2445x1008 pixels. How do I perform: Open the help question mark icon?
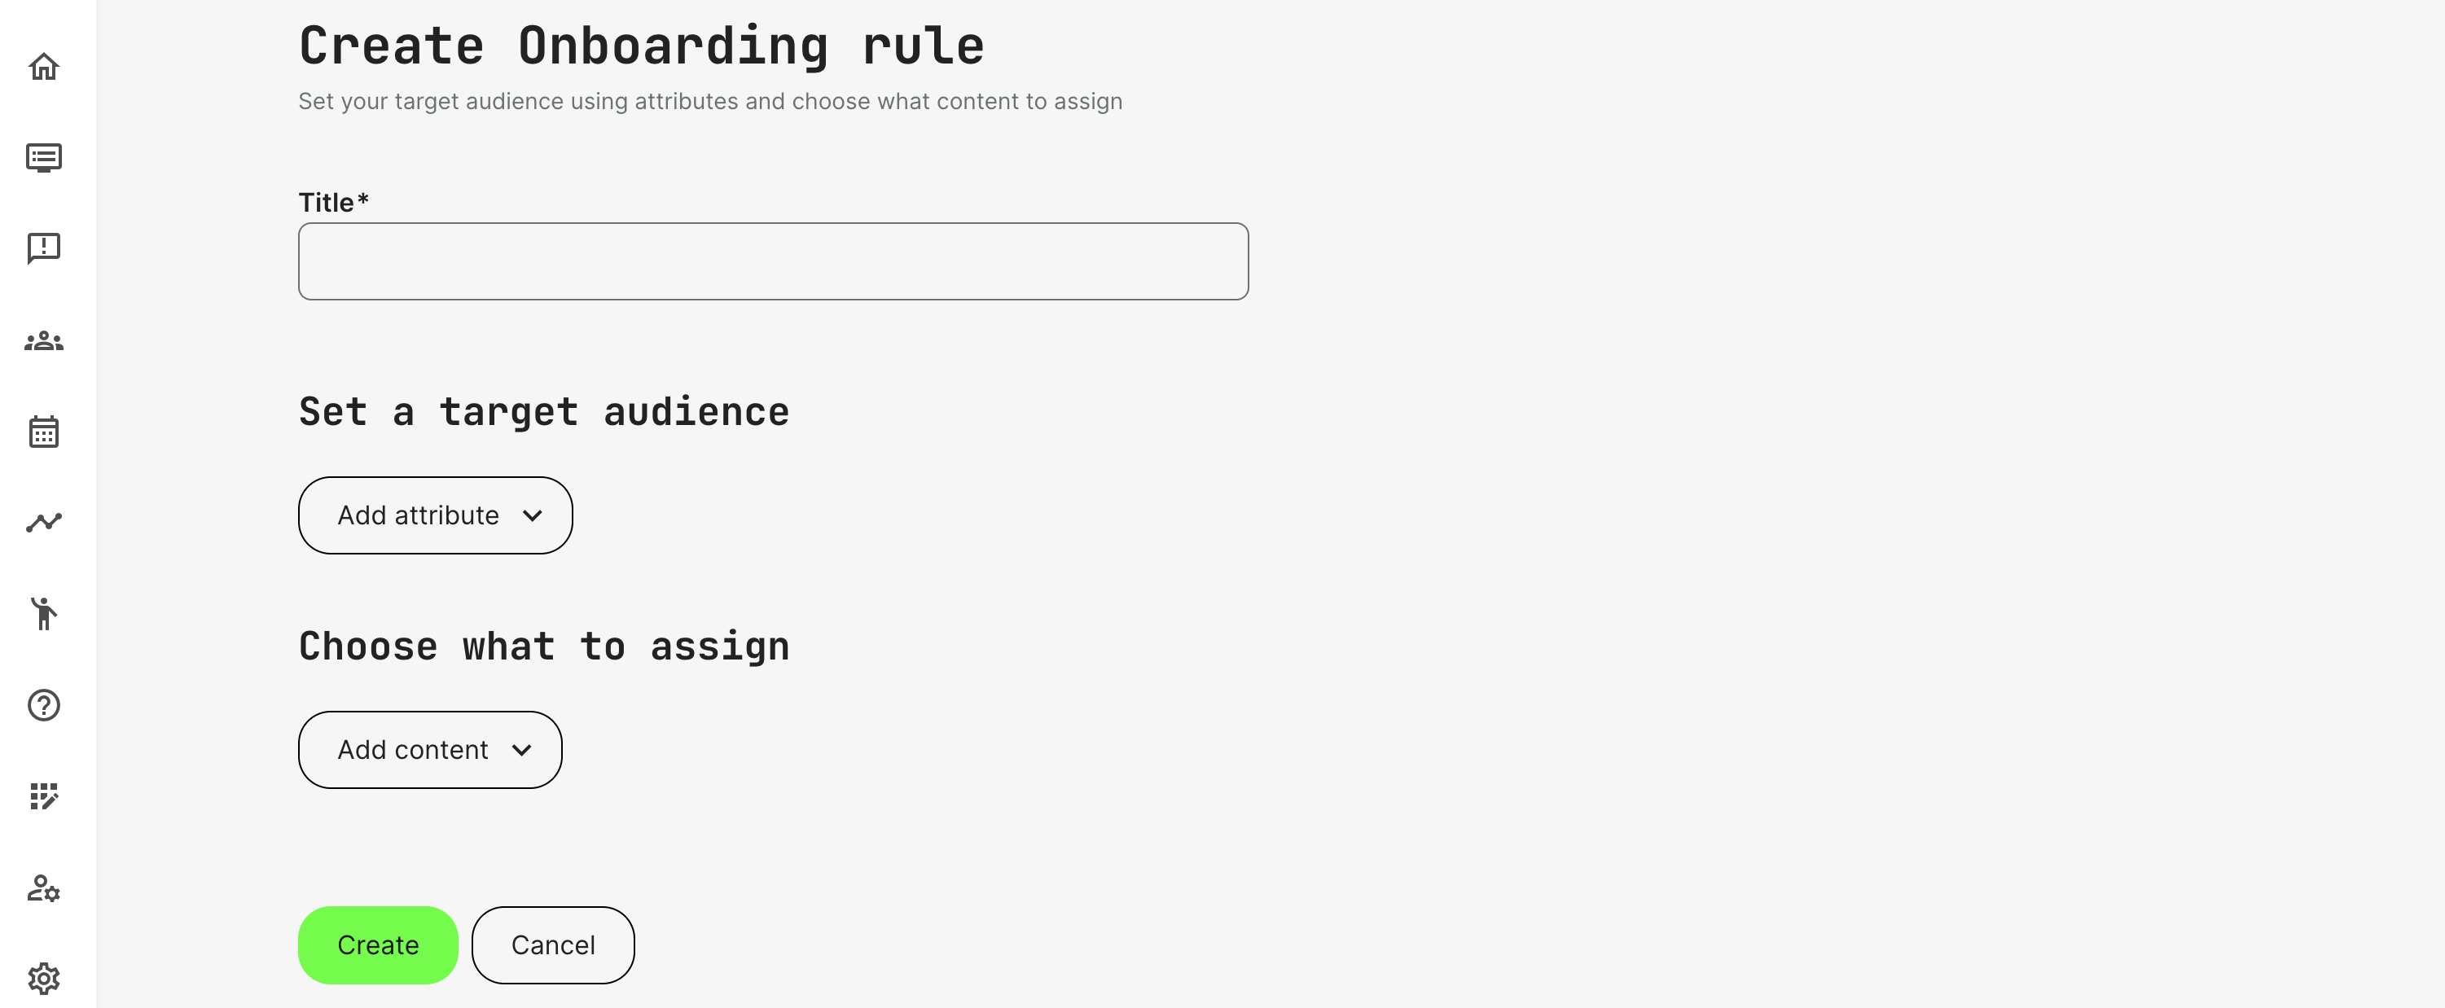coord(44,705)
